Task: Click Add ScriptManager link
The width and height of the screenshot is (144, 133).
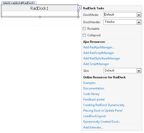Action: tap(96, 64)
